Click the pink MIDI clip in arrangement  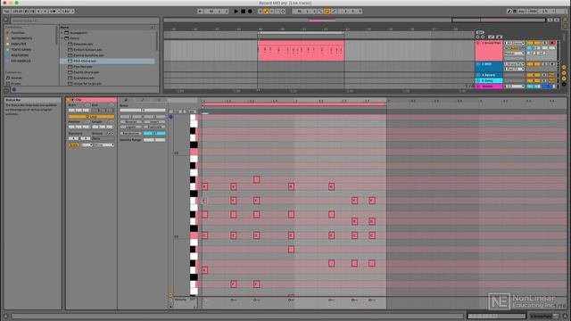pyautogui.click(x=301, y=51)
